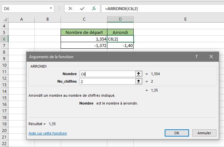Image resolution: width=224 pixels, height=147 pixels.
Task: Collapse dialog using Nombre range selector icon
Action: (139, 74)
